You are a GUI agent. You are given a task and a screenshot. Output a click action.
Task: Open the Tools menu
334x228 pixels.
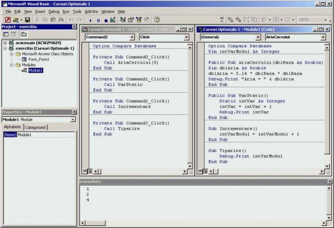(77, 11)
